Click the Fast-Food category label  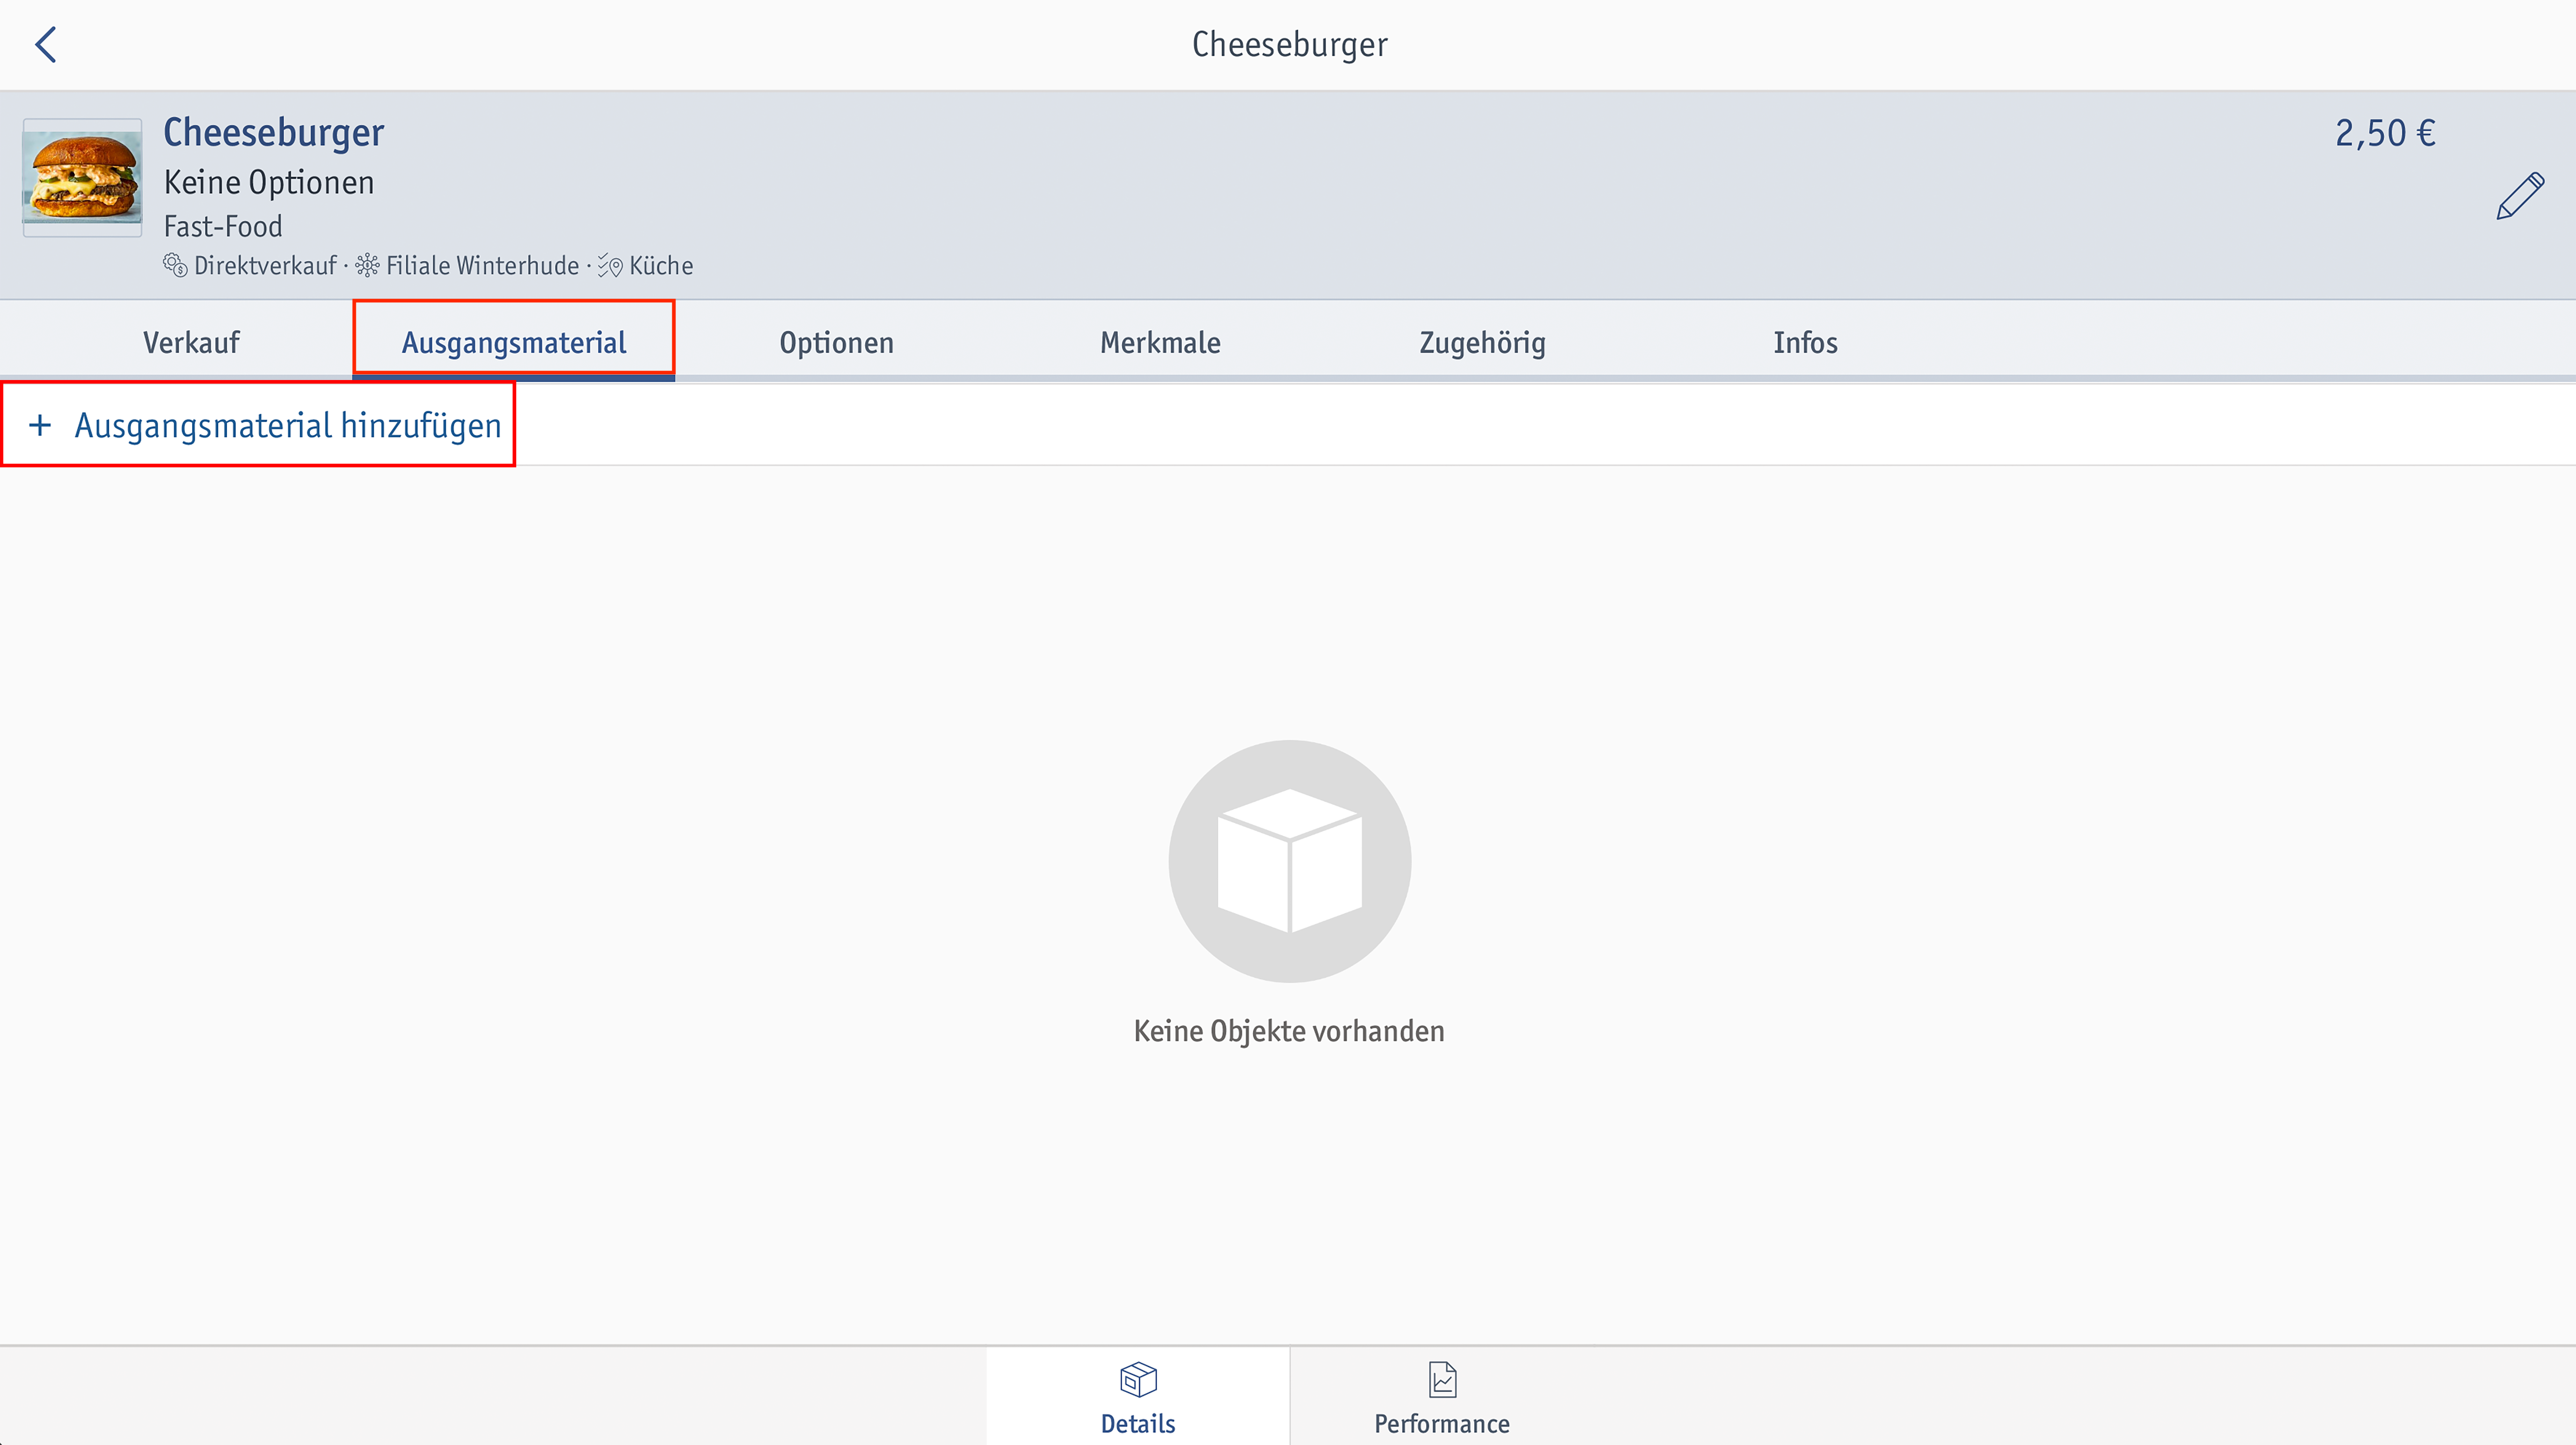pyautogui.click(x=223, y=227)
